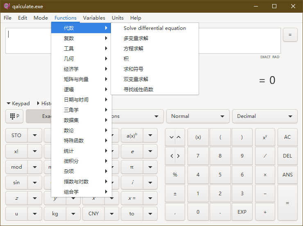Open the Variables menu
Screen dimensions: 303x226
94,18
